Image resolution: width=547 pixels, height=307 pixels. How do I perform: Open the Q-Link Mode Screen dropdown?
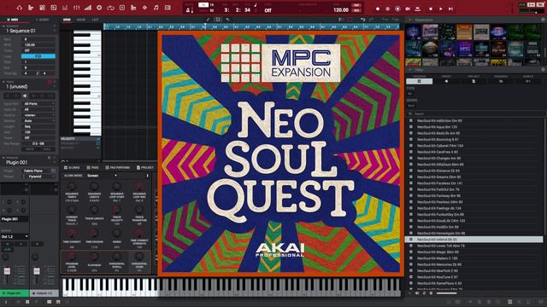(x=102, y=176)
